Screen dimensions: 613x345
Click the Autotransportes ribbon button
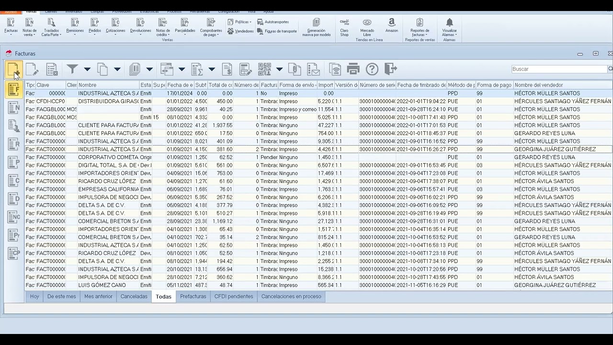[273, 22]
